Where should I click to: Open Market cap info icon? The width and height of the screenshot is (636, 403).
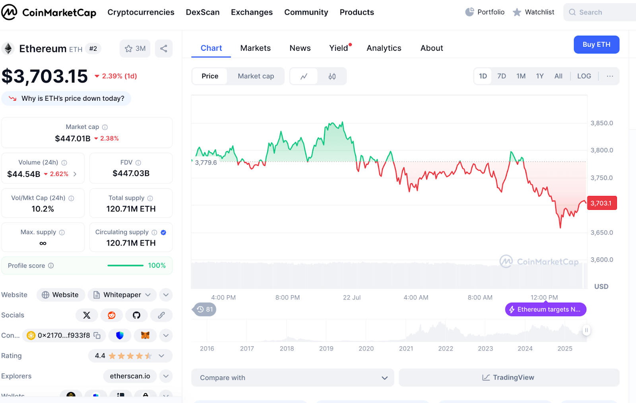[105, 127]
